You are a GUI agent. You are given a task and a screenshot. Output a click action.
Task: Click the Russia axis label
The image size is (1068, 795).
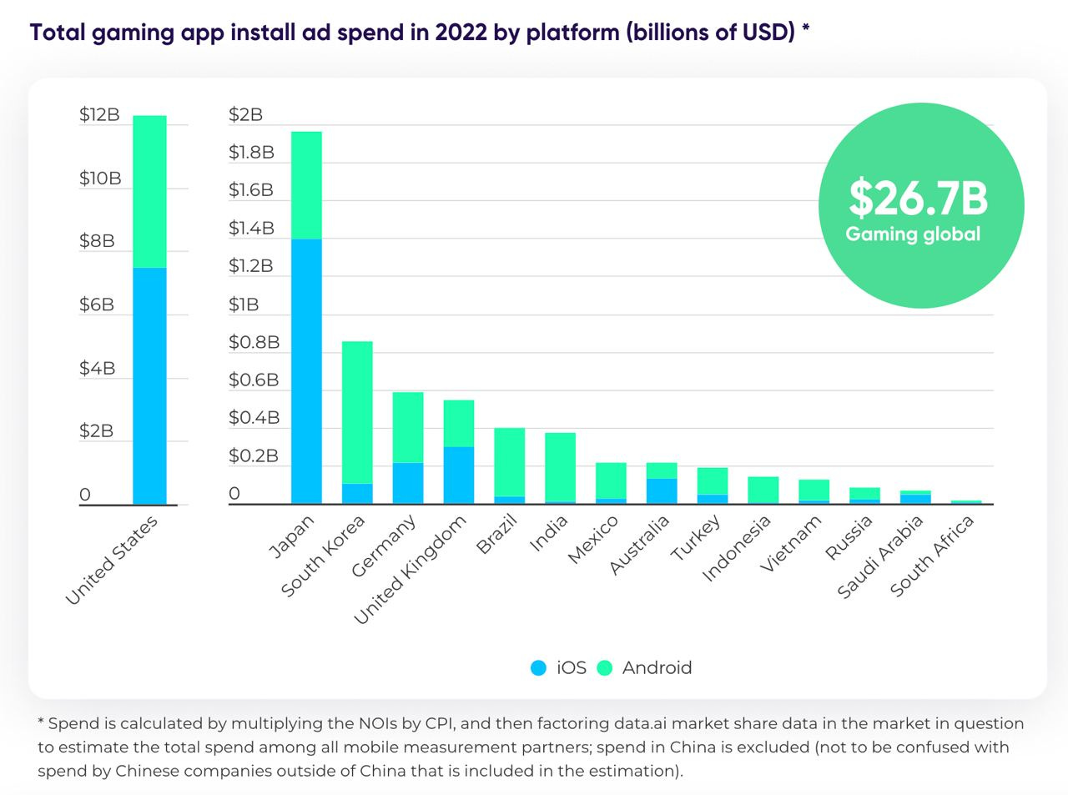click(x=849, y=537)
